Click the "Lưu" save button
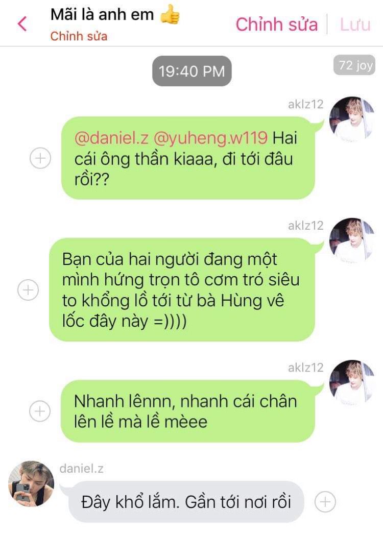383x535 pixels. [355, 25]
